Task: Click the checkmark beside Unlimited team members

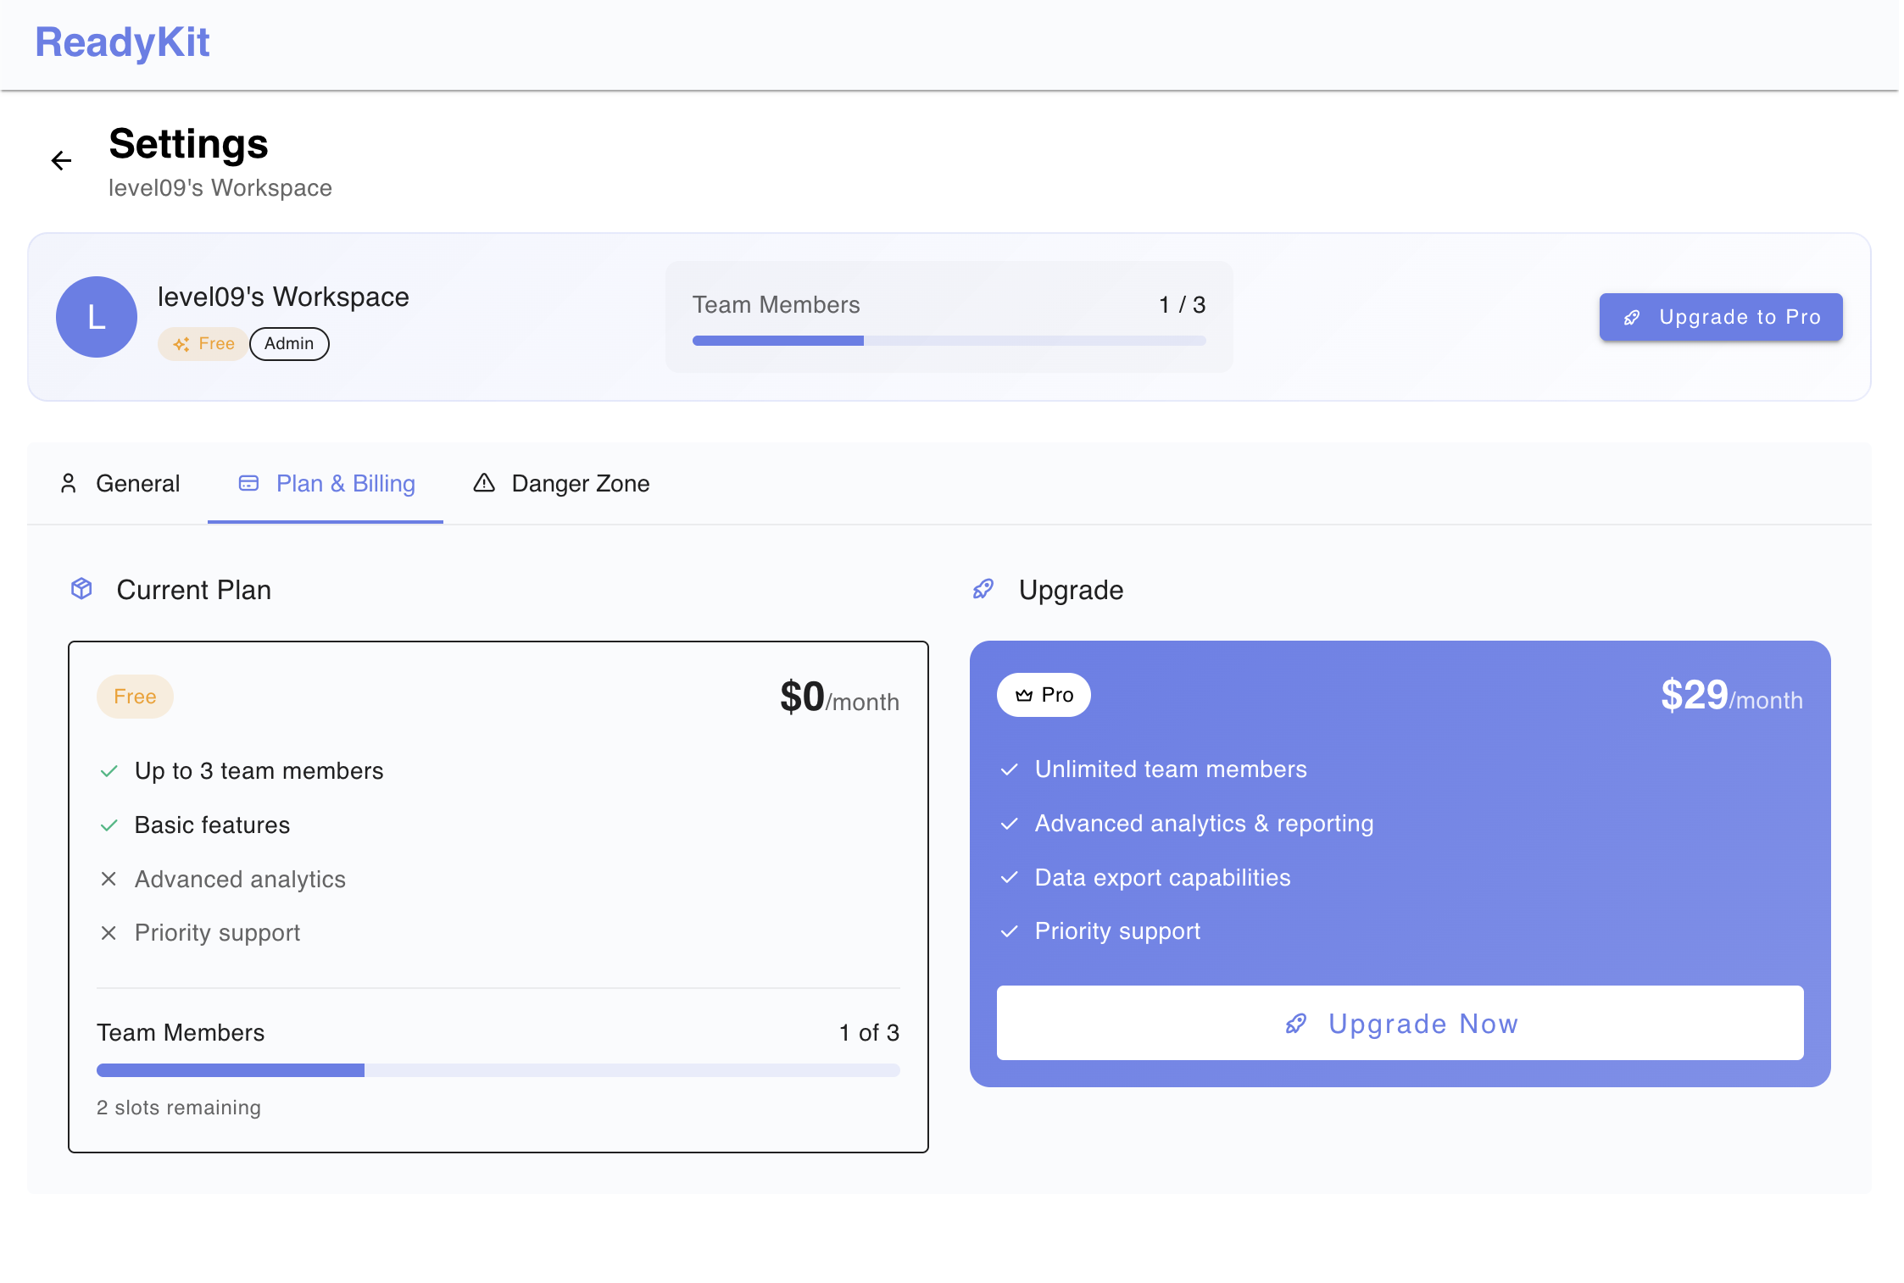Action: click(x=1009, y=769)
